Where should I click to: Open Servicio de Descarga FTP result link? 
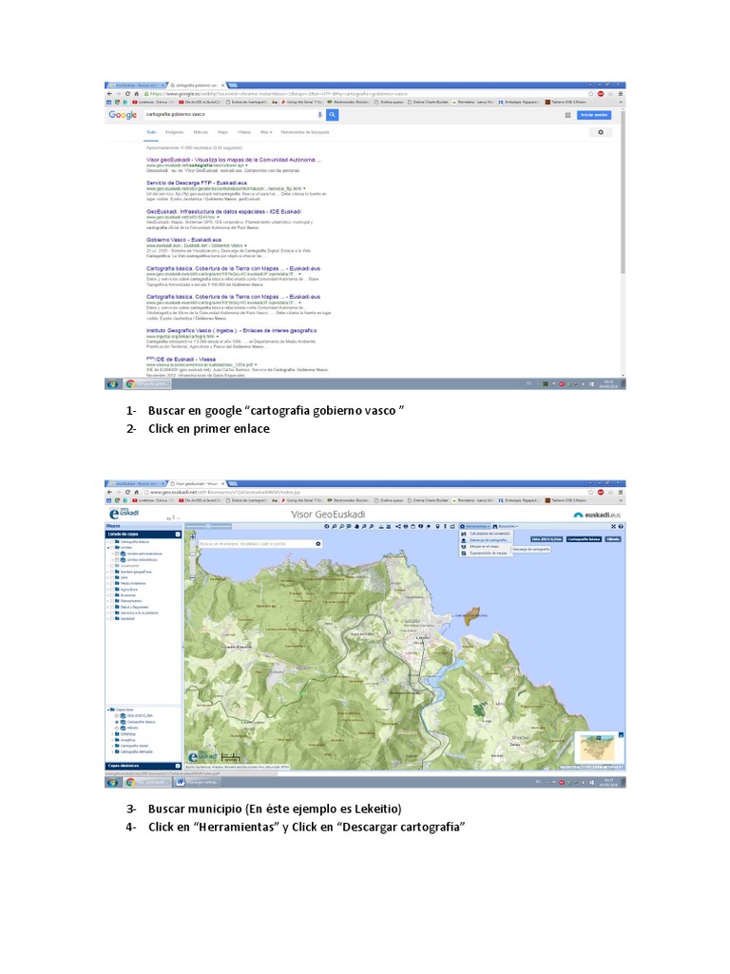point(197,183)
